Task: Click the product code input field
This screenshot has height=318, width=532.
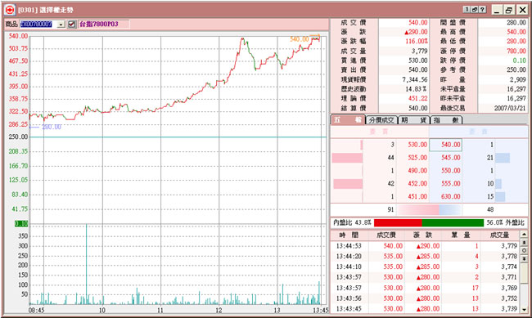Action: tap(38, 24)
